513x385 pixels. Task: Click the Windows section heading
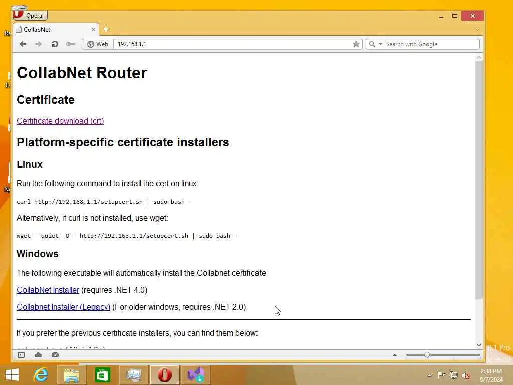37,254
